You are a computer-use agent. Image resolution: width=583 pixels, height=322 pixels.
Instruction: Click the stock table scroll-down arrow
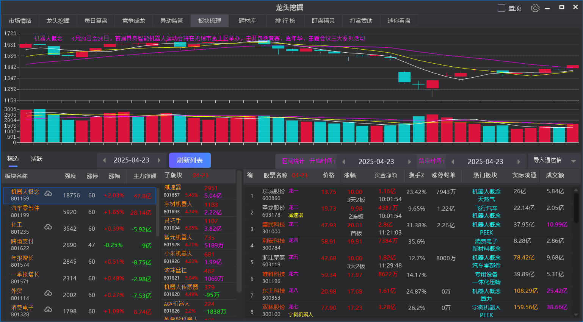coord(576,314)
